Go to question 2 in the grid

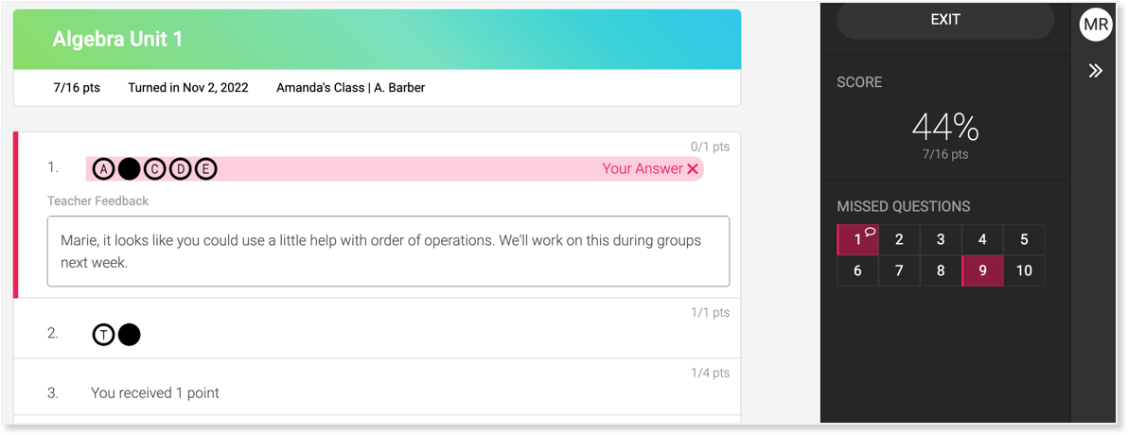click(899, 239)
